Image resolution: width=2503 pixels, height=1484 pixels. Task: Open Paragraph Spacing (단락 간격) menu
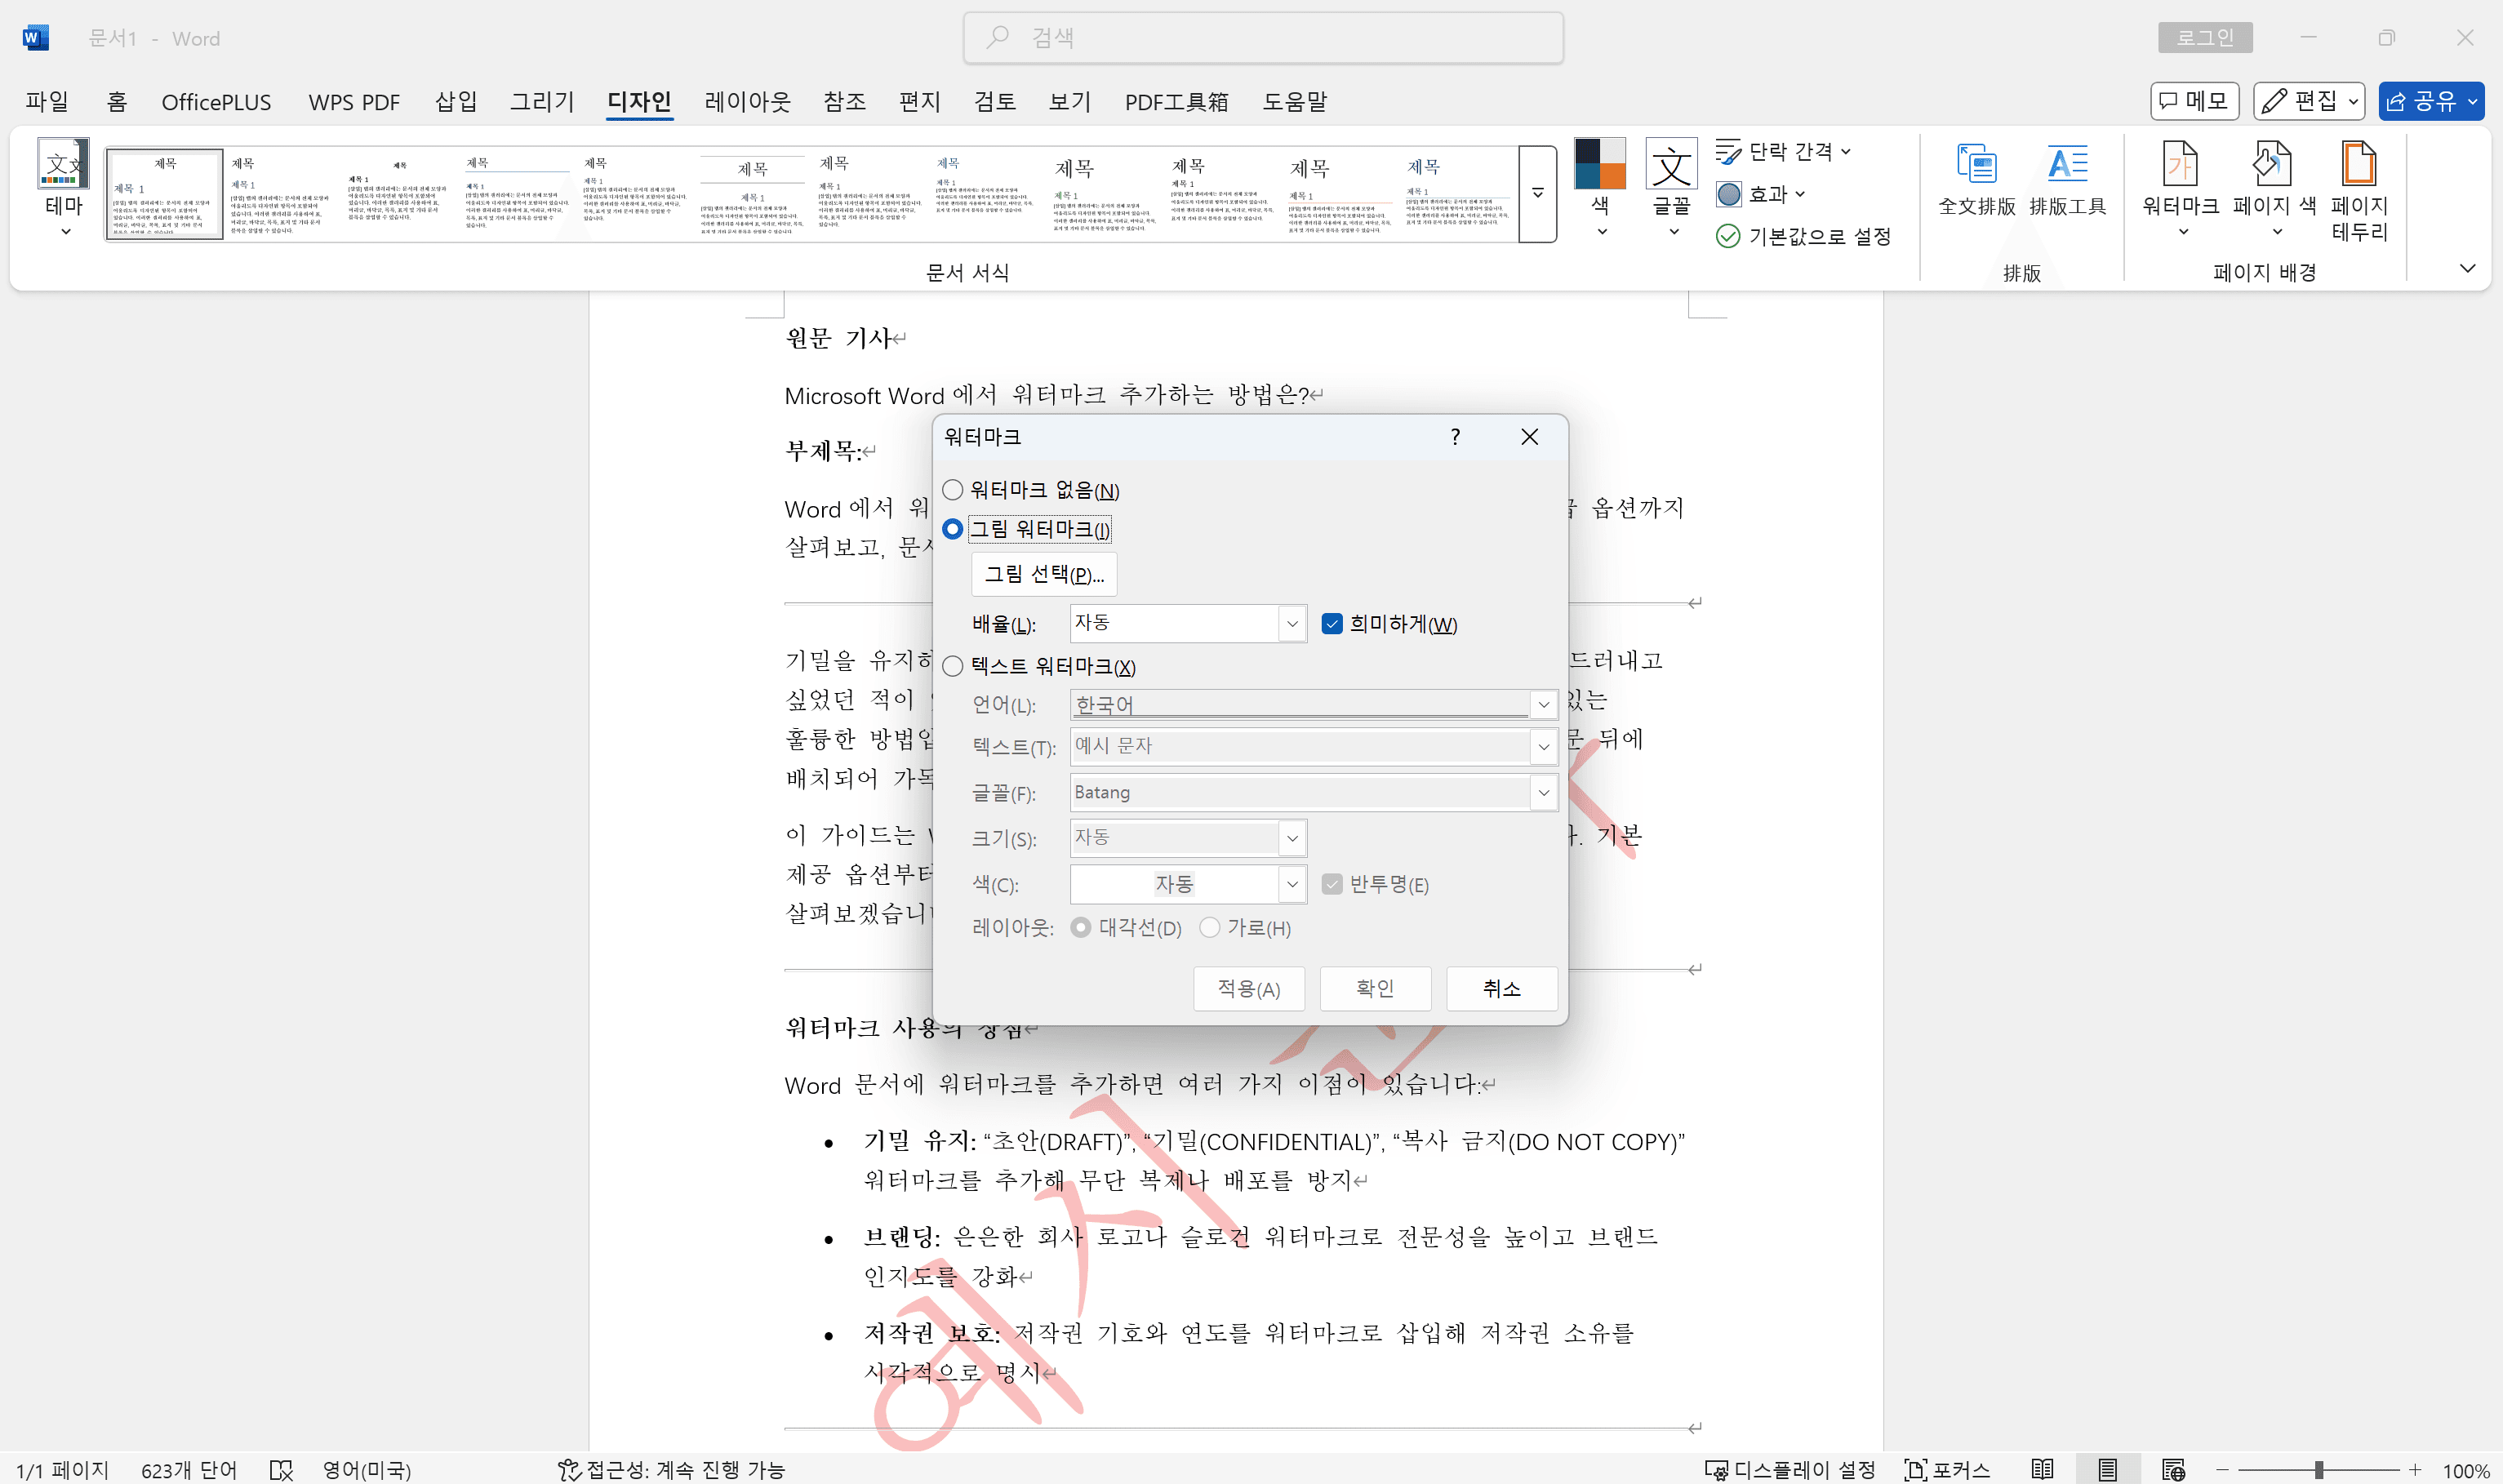coord(1784,152)
